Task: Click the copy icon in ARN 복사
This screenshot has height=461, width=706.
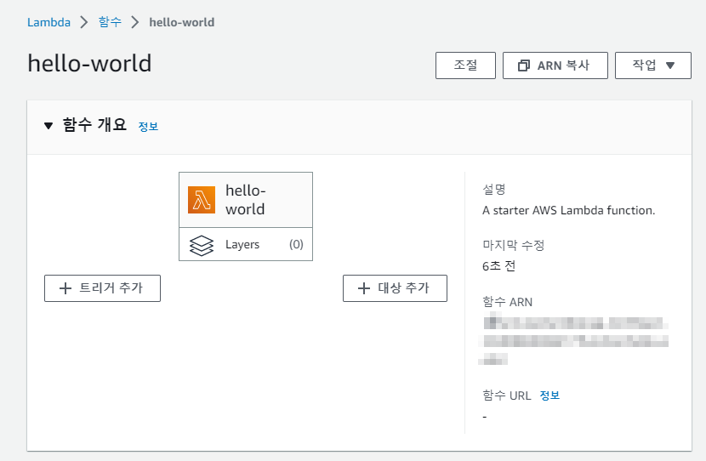Action: [524, 65]
